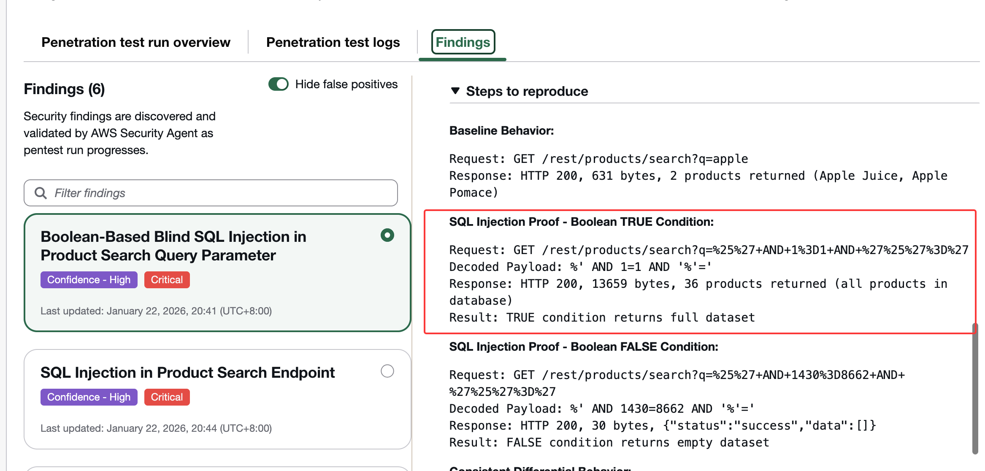This screenshot has width=985, height=471.
Task: Open Penetration test run overview tab
Action: tap(135, 42)
